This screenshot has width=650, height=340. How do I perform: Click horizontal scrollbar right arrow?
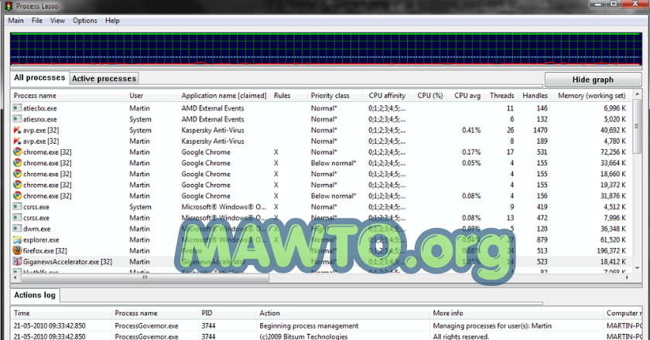click(x=628, y=277)
